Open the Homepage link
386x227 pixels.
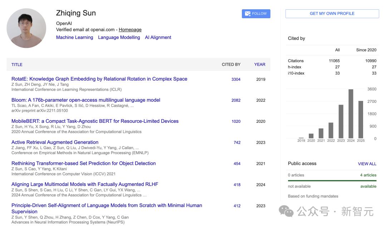tap(130, 30)
